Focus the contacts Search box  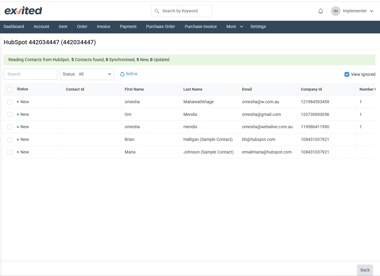coord(30,74)
